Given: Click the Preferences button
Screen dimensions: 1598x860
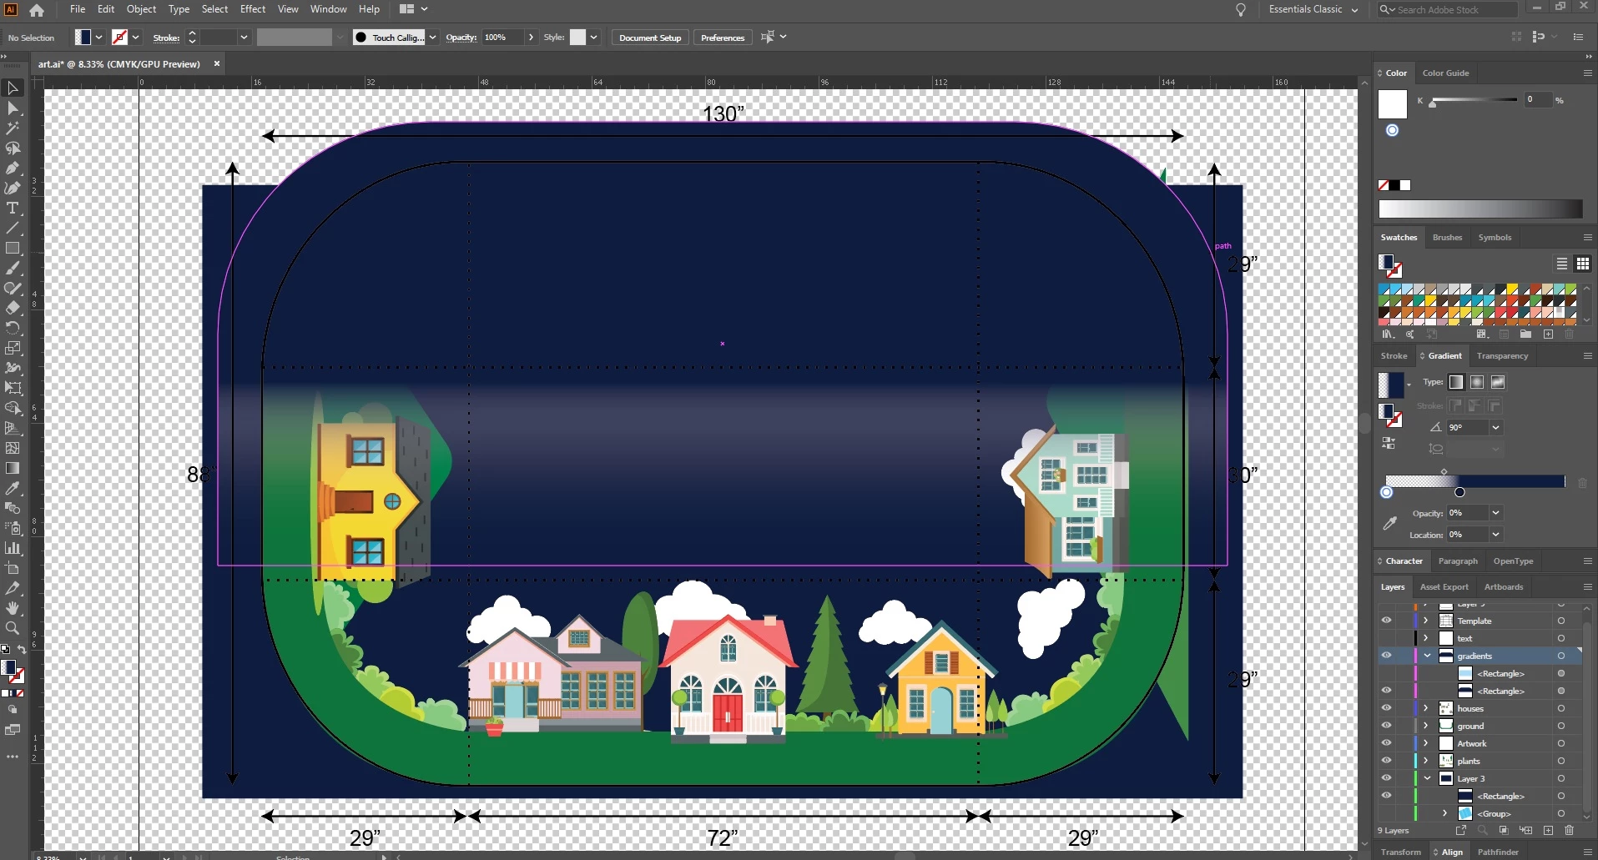Looking at the screenshot, I should (x=723, y=38).
